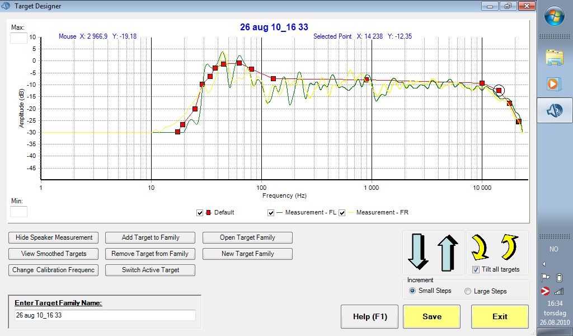The width and height of the screenshot is (573, 336).
Task: Click Add Target to Family
Action: pos(151,237)
